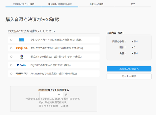Click the お支払いの確認へ blue button

129,69
